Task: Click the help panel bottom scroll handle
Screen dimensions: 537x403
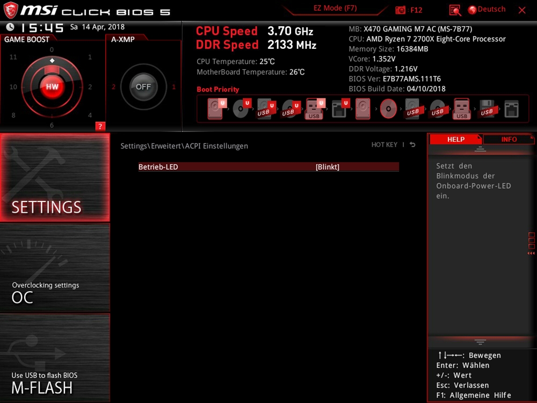Action: click(x=480, y=342)
